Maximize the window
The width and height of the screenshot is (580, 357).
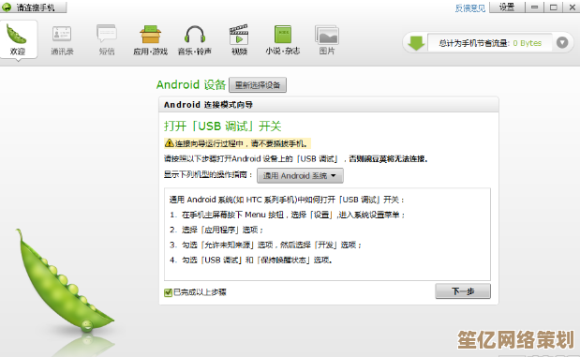[554, 7]
